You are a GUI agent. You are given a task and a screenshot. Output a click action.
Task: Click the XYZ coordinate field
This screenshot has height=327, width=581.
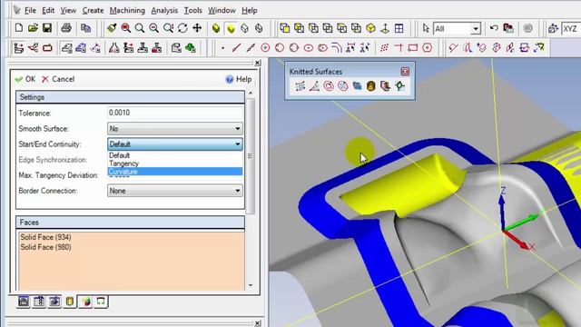coord(571,28)
